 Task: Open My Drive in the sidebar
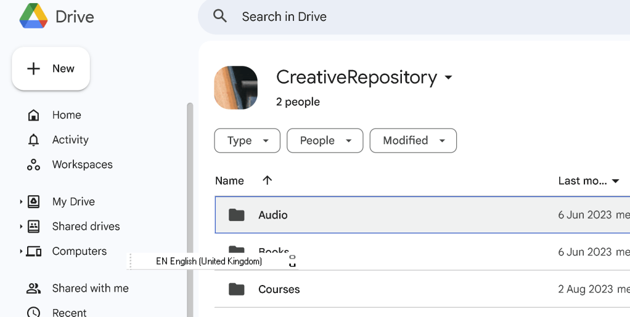73,201
